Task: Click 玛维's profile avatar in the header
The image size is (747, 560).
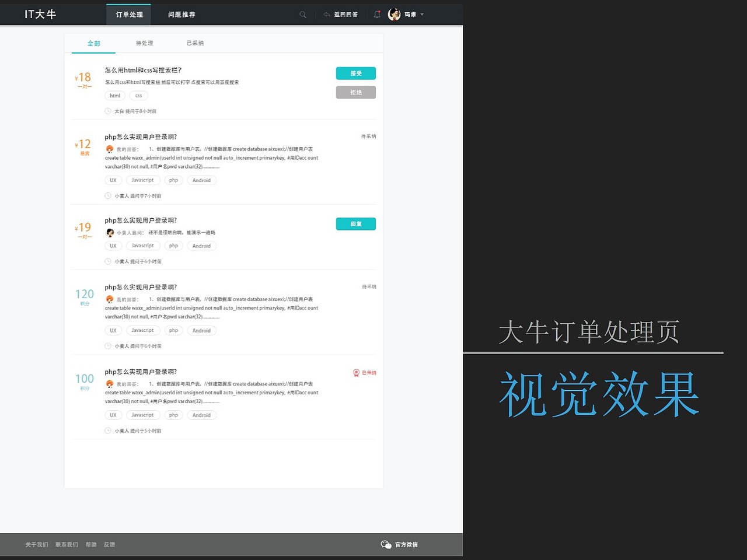Action: (394, 14)
